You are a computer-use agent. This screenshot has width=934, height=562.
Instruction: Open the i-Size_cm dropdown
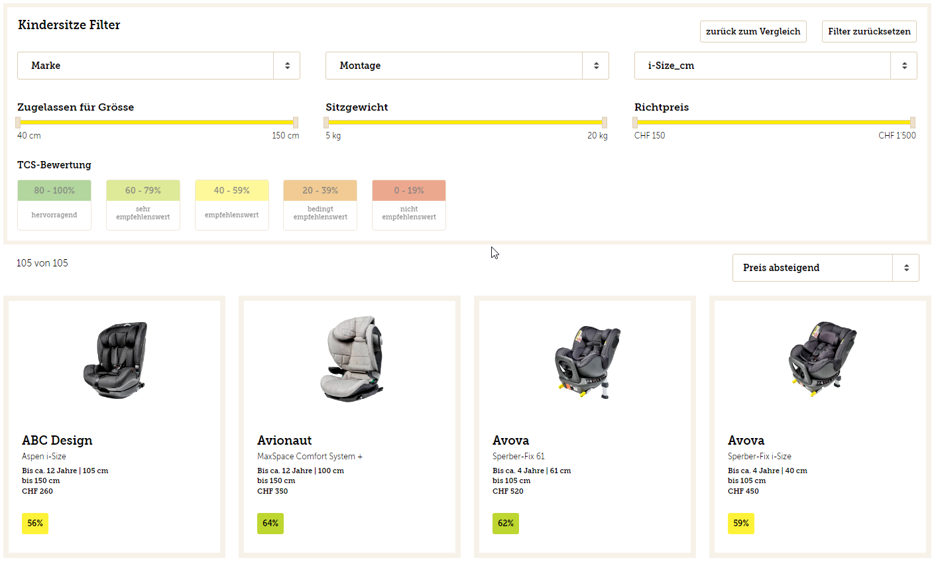coord(776,66)
